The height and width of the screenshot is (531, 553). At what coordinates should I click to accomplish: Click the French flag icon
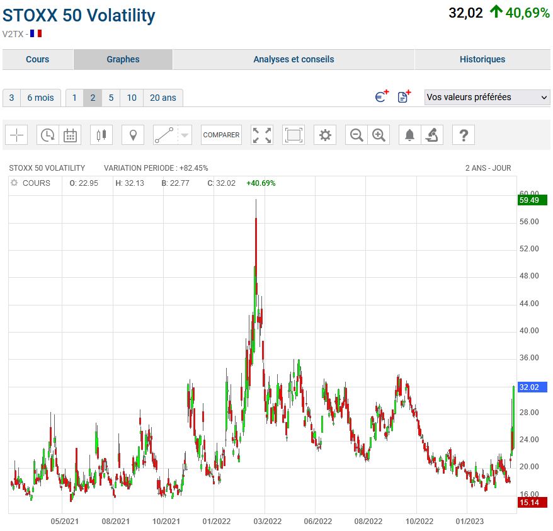36,33
